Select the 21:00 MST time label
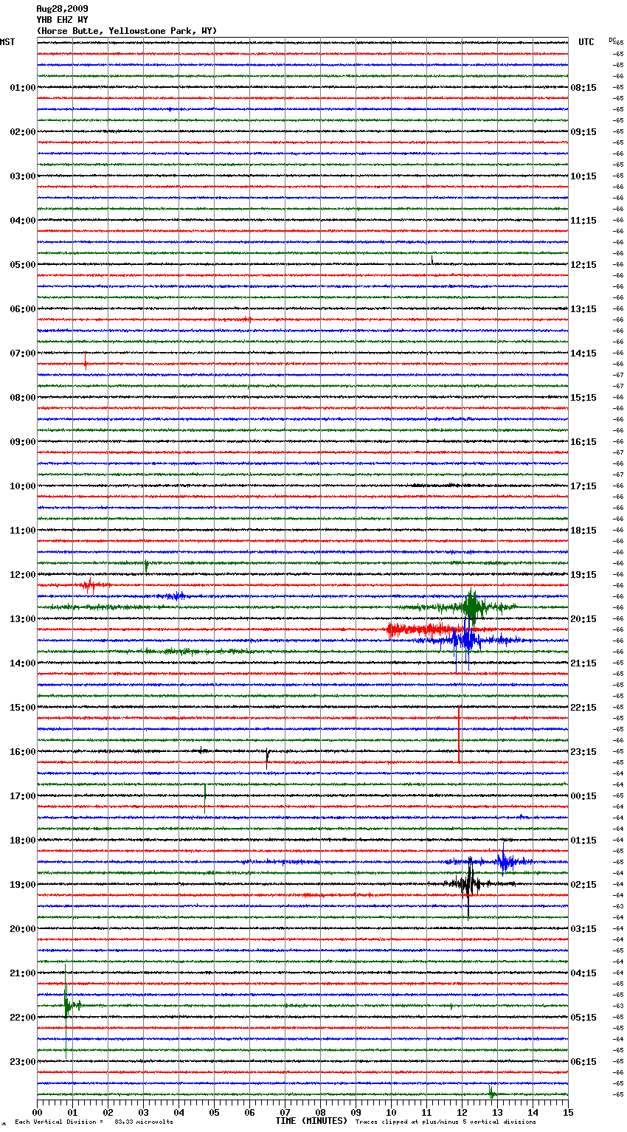The width and height of the screenshot is (627, 1132). click(23, 973)
